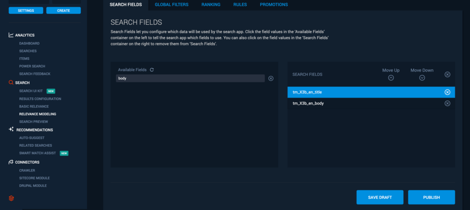
Task: Click the Move Down arrow icon
Action: coord(422,78)
